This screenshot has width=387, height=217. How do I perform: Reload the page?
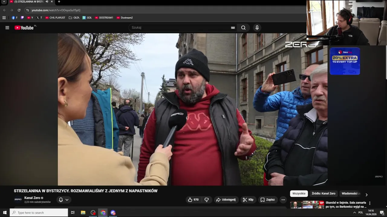tap(19, 10)
